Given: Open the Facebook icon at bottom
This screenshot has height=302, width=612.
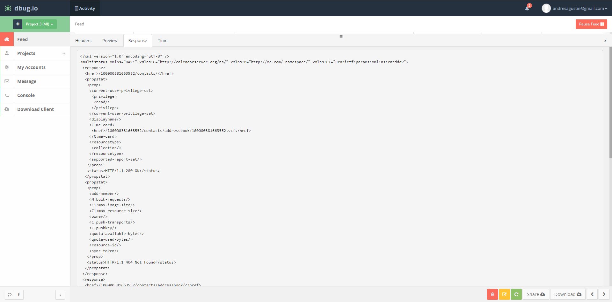Looking at the screenshot, I should point(19,295).
